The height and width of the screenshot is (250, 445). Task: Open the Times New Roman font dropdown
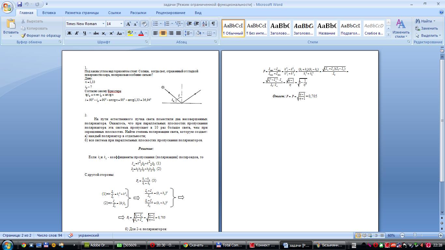(103, 24)
